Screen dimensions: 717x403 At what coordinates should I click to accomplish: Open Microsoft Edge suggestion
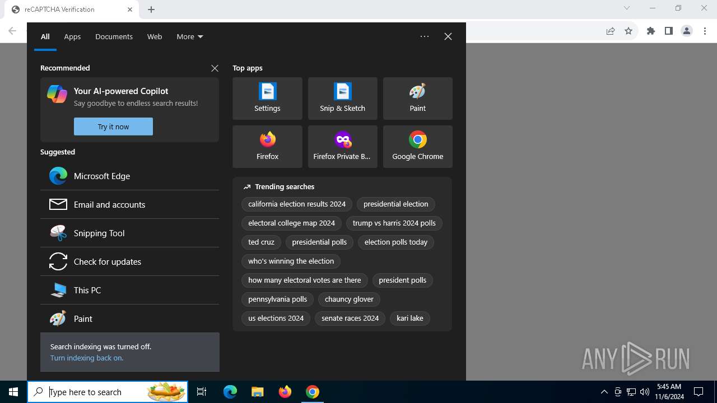click(129, 176)
